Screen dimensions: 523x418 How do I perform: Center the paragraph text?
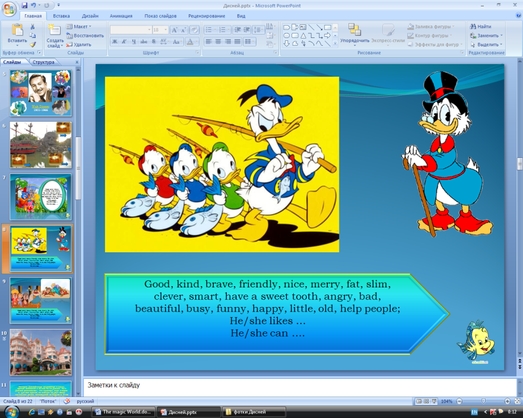point(218,42)
